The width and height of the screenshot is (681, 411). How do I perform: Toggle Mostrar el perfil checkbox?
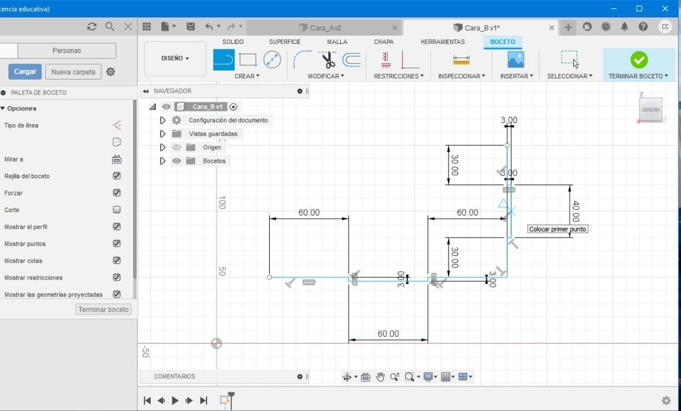point(116,227)
